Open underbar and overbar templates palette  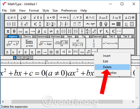[x=77, y=24]
